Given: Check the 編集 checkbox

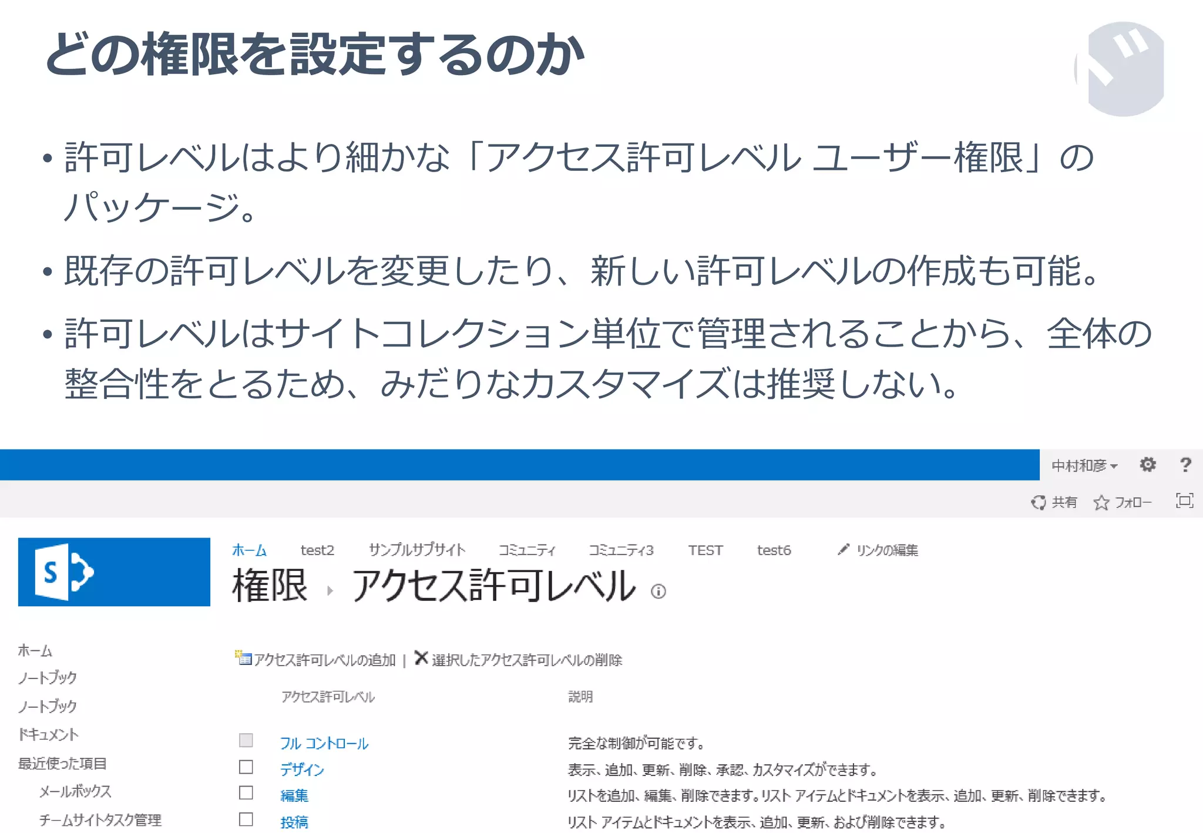Looking at the screenshot, I should (x=246, y=793).
